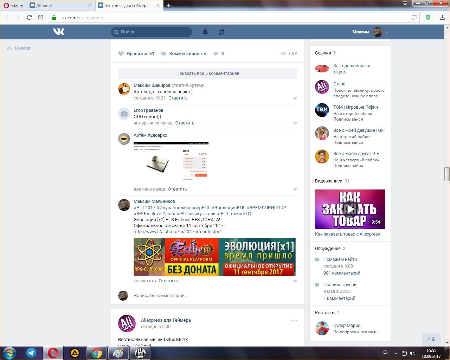The image size is (450, 360).
Task: Click the heart icon next to Нравится
Action: coord(121,54)
